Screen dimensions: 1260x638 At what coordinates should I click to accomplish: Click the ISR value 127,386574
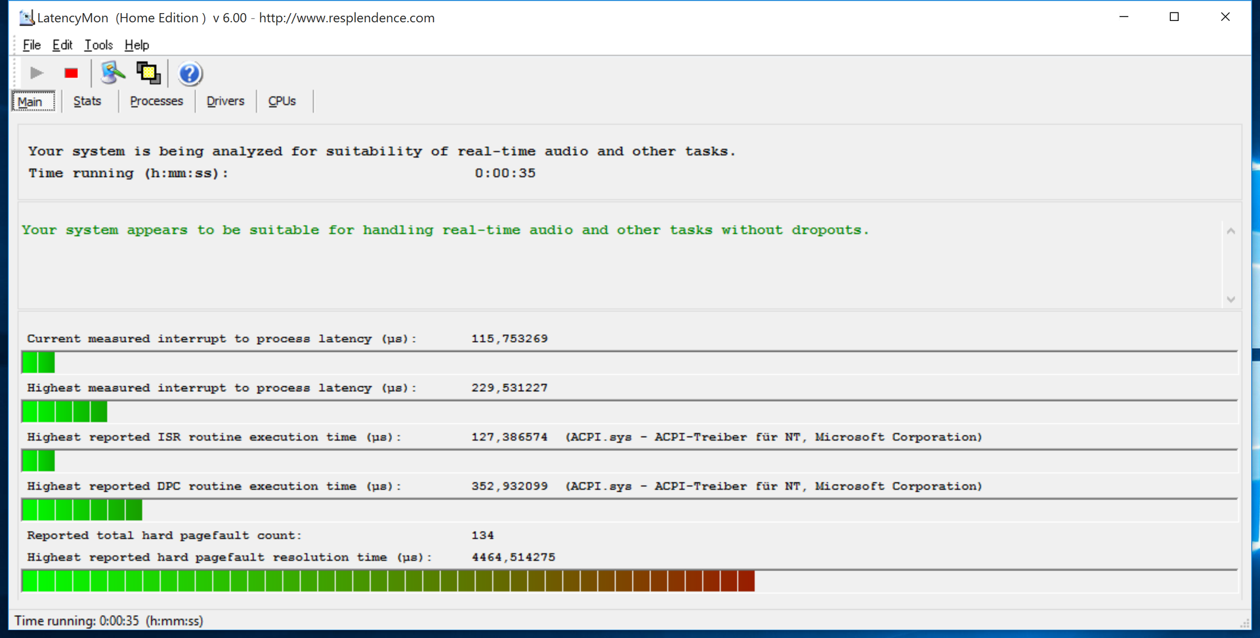click(509, 437)
